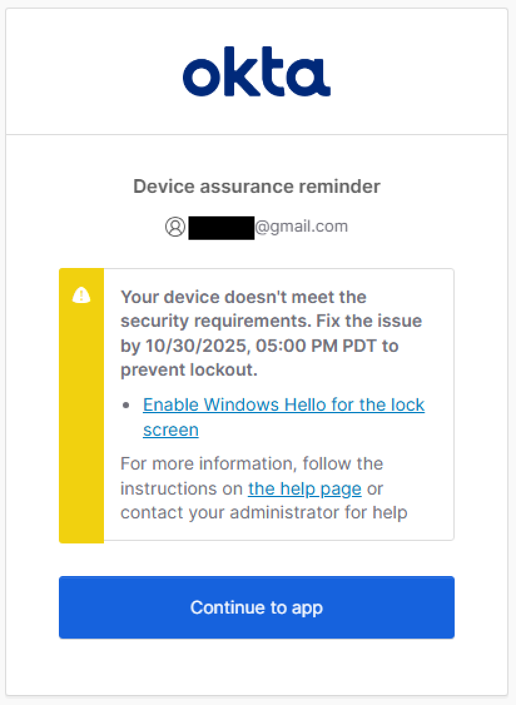Click the Device assurance reminder heading
Image resolution: width=516 pixels, height=705 pixels.
click(x=257, y=187)
